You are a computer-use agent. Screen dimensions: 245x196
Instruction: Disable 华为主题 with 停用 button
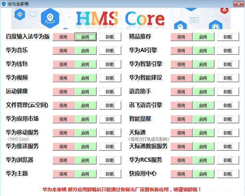tap(63, 174)
